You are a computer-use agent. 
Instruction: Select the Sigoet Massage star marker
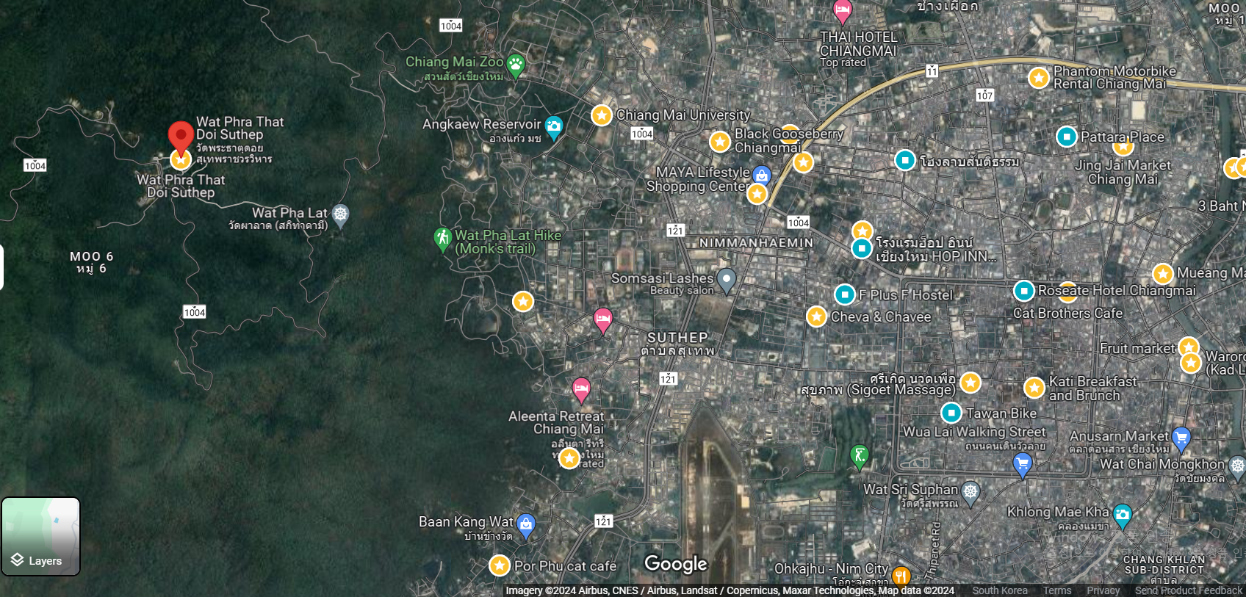970,382
